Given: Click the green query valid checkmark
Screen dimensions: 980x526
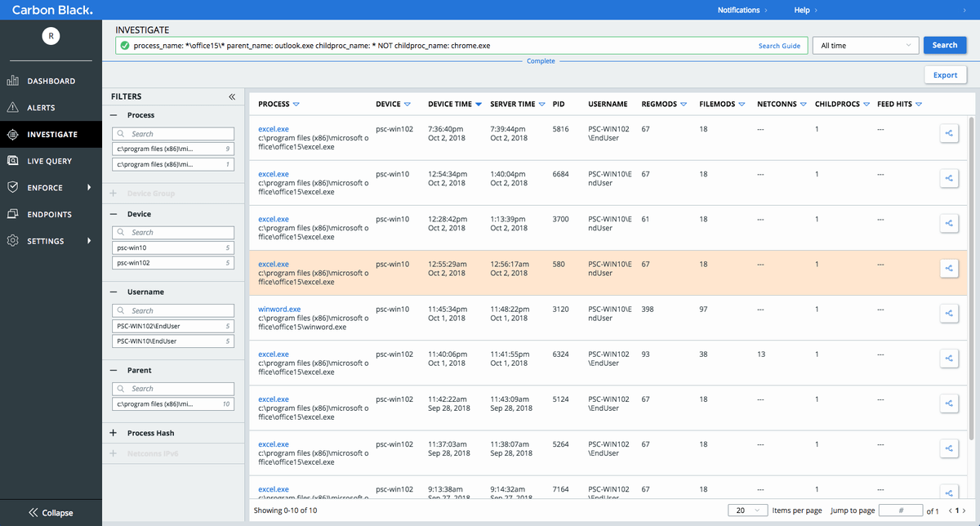Looking at the screenshot, I should click(125, 46).
